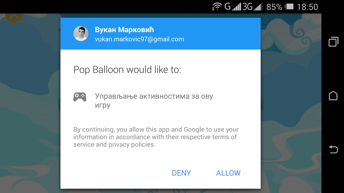Select the account name Вукан Марковић
Viewport: 344px width, 193px height.
coord(124,30)
